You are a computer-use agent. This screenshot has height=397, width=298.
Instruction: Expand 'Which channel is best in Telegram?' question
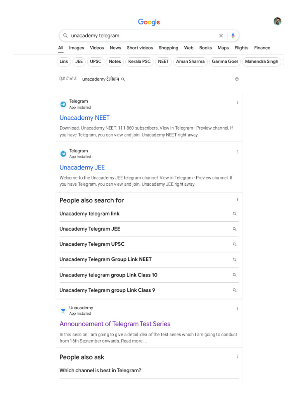100,370
